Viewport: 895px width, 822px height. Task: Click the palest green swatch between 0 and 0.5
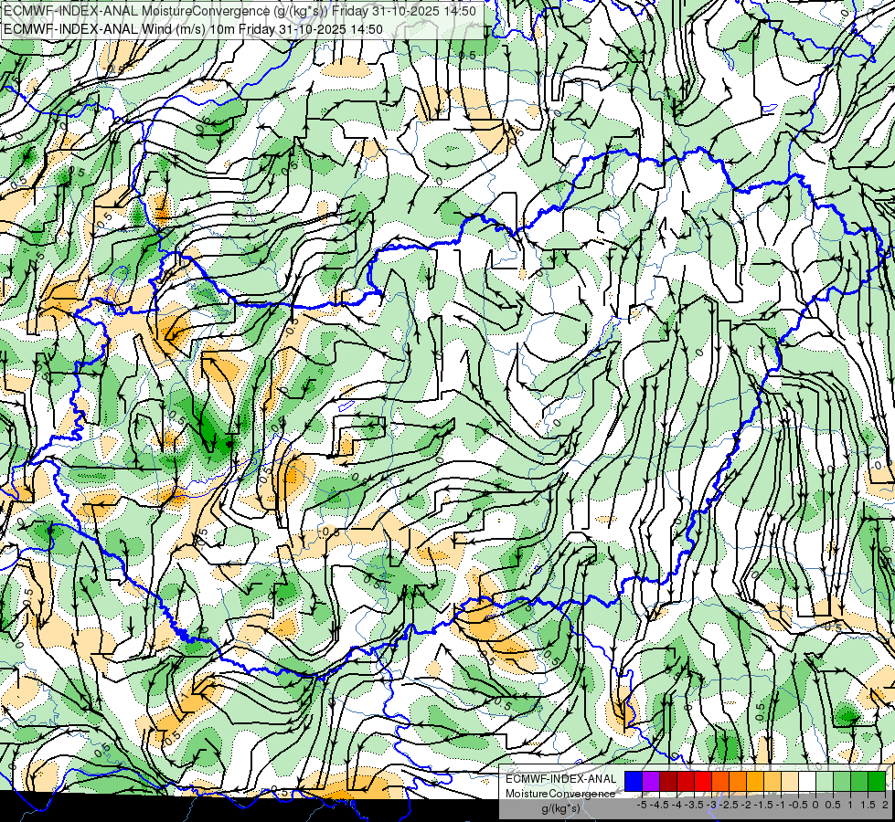point(825,782)
